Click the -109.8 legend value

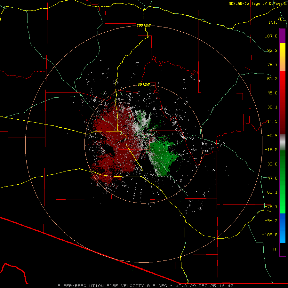[x=270, y=235]
